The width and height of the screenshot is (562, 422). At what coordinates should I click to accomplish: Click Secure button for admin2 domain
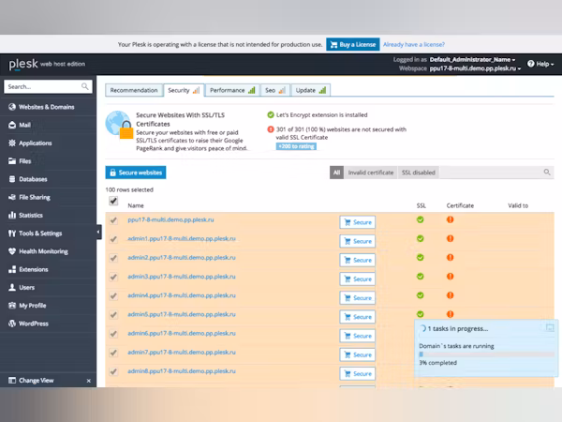tap(358, 260)
